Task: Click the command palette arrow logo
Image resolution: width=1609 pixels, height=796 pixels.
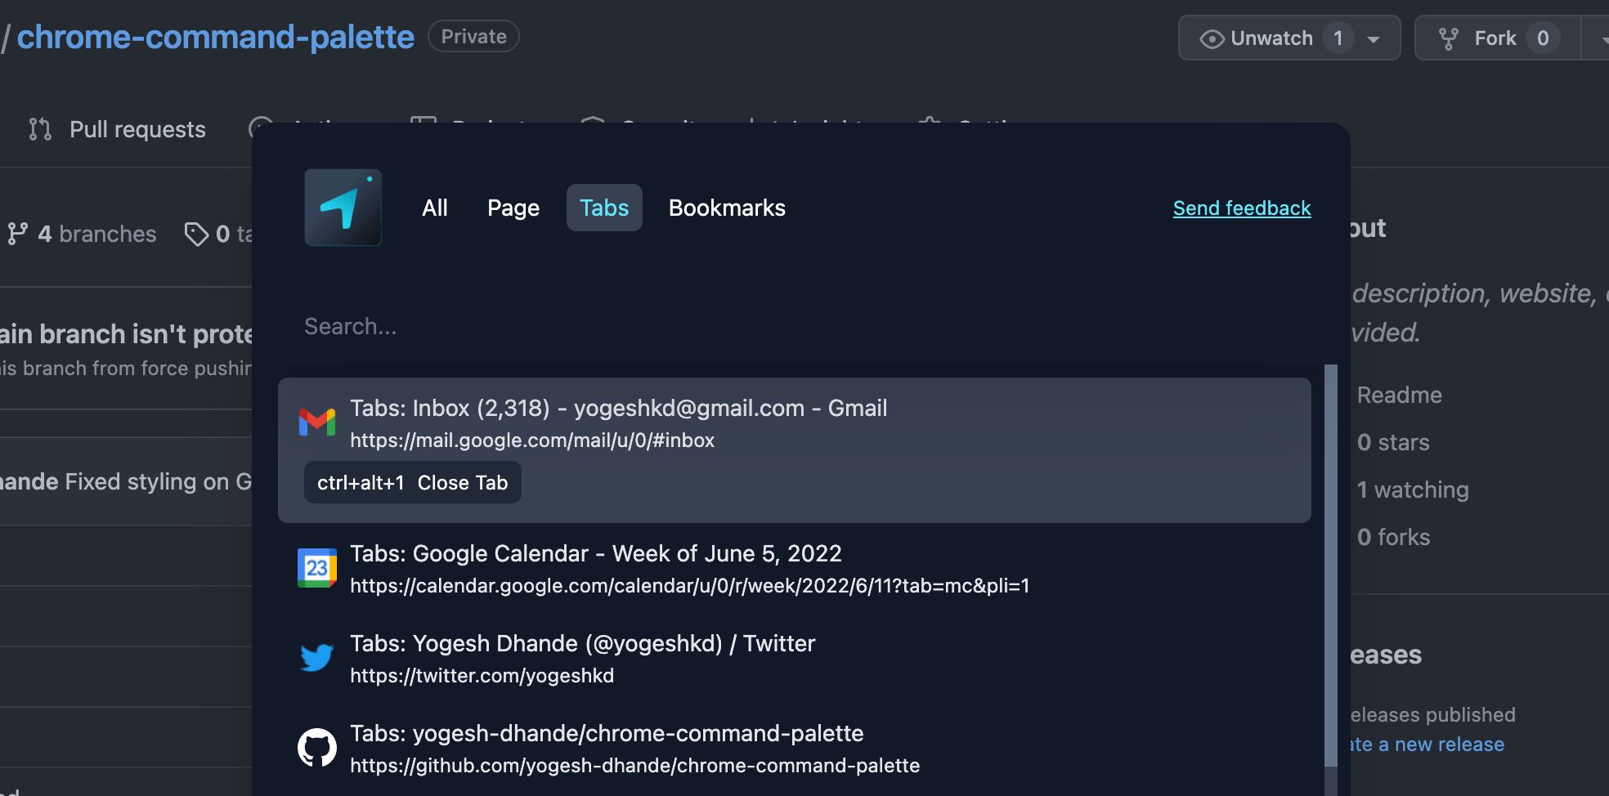Action: (343, 208)
